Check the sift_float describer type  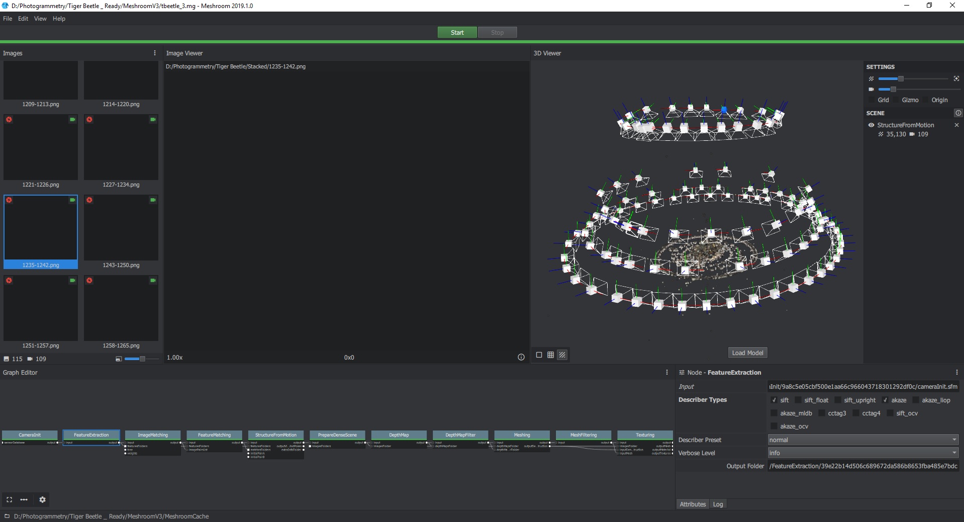[798, 400]
